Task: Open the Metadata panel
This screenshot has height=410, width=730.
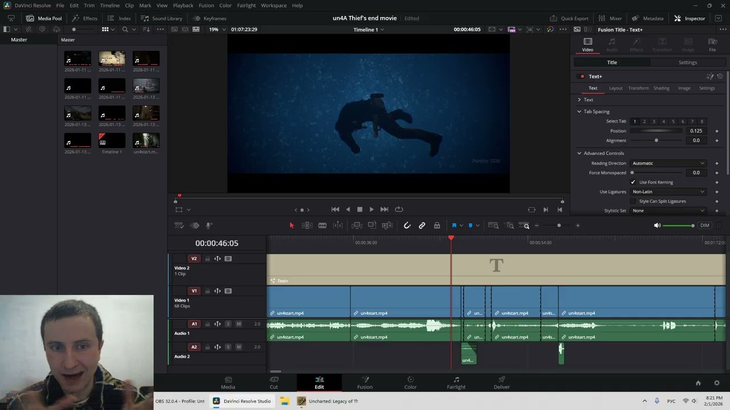Action: pos(647,18)
